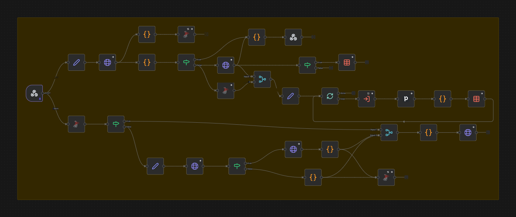This screenshot has height=217, width=516.
Task: Click the add-node handle after the Respond to Webhook node
Action: click(314, 37)
